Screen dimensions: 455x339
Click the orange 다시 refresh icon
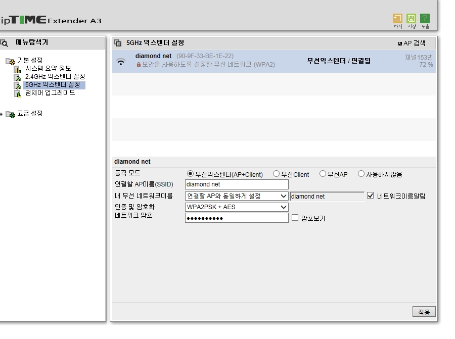[x=397, y=19]
